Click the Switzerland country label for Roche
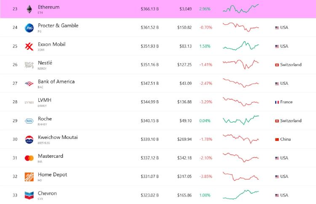This screenshot has width=316, height=204. pos(291,121)
